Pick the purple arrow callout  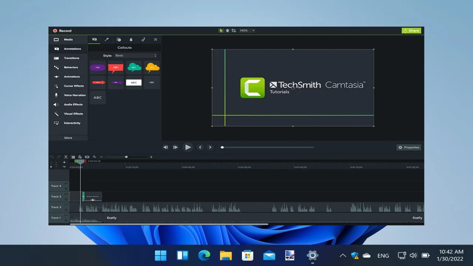[116, 82]
